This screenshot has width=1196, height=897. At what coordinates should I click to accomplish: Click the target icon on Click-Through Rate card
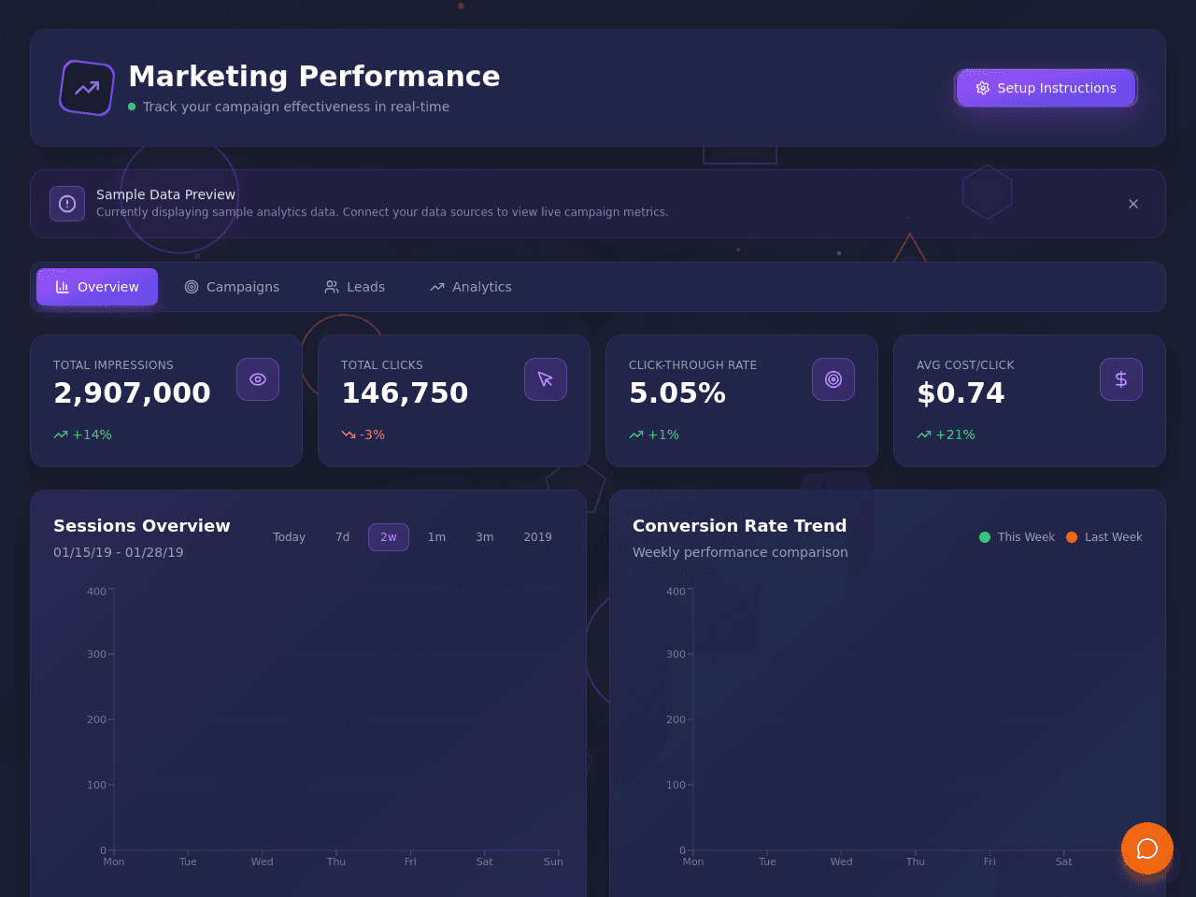pos(833,379)
